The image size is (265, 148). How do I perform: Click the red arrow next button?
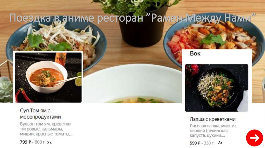point(254,138)
